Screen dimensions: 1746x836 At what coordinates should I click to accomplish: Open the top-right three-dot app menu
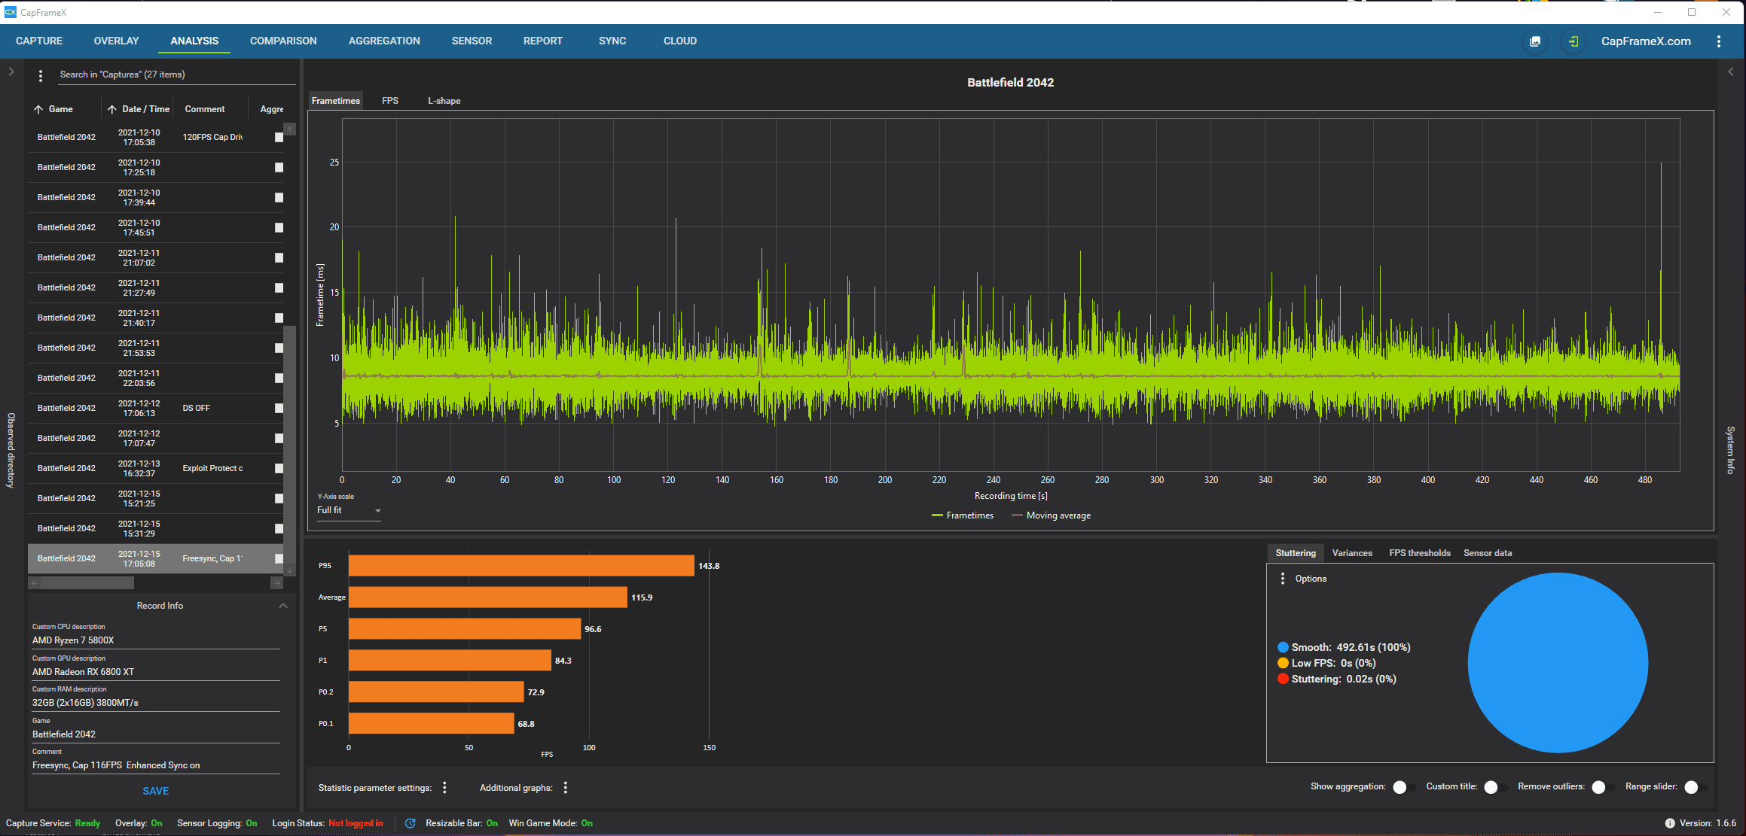(1719, 41)
